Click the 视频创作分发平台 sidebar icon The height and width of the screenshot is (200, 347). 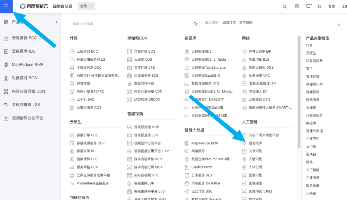coord(6,118)
